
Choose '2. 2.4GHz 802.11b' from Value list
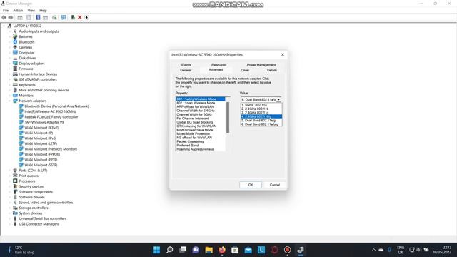[261, 109]
